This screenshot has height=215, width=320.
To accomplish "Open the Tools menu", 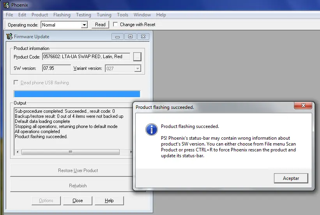I will click(122, 15).
